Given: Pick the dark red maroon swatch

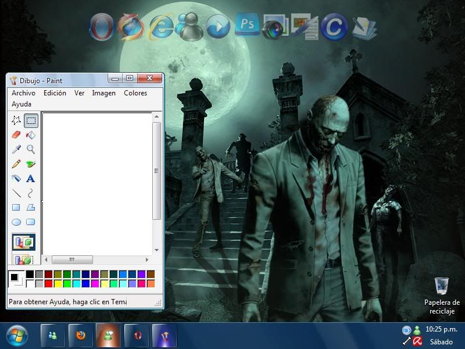Looking at the screenshot, I should [x=49, y=274].
